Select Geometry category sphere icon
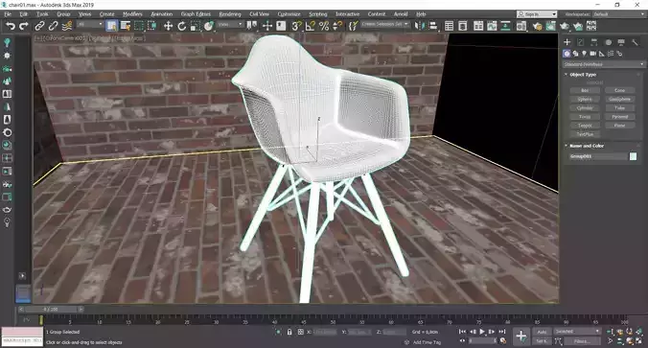The height and width of the screenshot is (348, 648). click(x=567, y=54)
